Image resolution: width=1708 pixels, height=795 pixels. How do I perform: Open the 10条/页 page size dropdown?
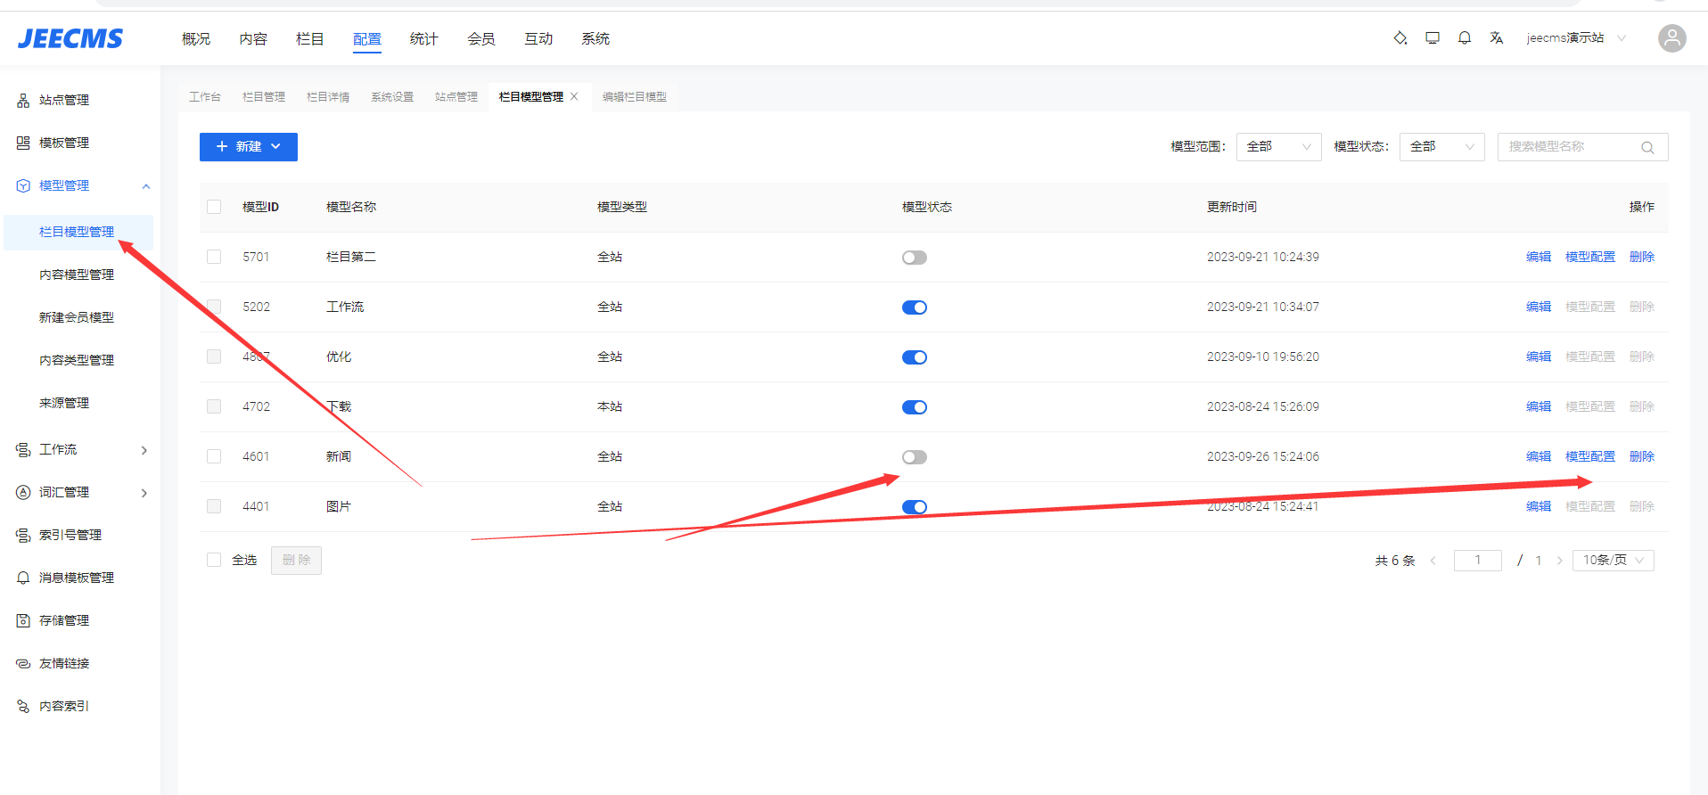[1612, 560]
